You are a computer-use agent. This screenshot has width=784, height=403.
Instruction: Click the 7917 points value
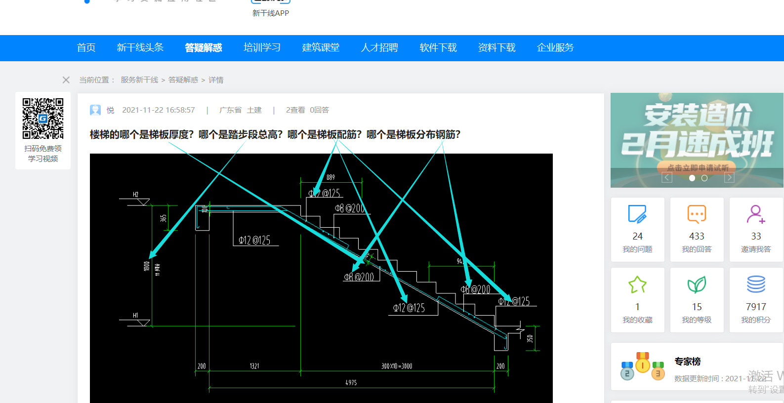coord(756,307)
